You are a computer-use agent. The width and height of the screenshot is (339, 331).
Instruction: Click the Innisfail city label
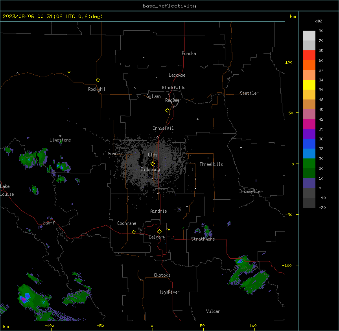pyautogui.click(x=163, y=128)
